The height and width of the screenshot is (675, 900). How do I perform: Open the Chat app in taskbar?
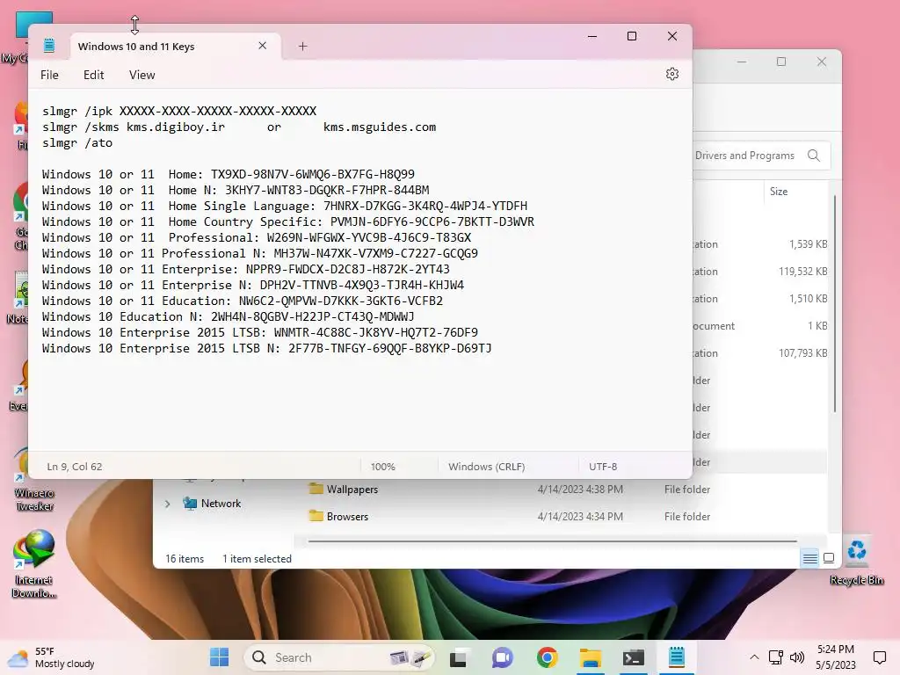coord(502,657)
